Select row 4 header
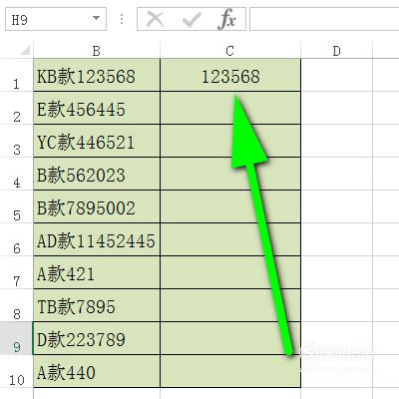 [x=16, y=174]
